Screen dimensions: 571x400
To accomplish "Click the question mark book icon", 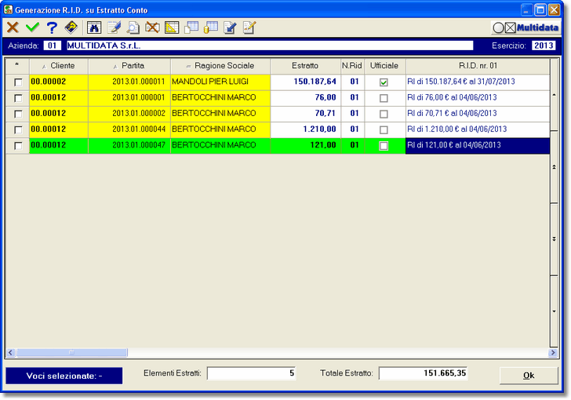I will pyautogui.click(x=71, y=27).
